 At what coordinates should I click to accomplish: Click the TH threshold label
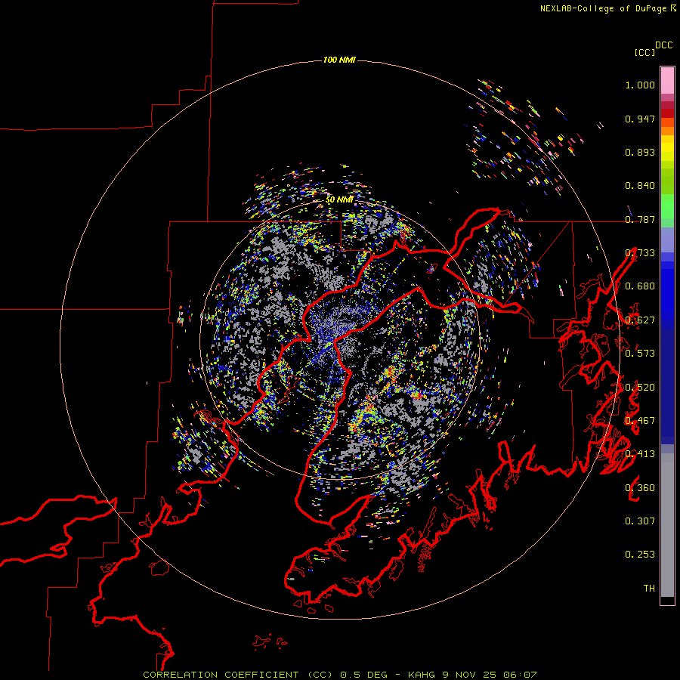tap(649, 589)
